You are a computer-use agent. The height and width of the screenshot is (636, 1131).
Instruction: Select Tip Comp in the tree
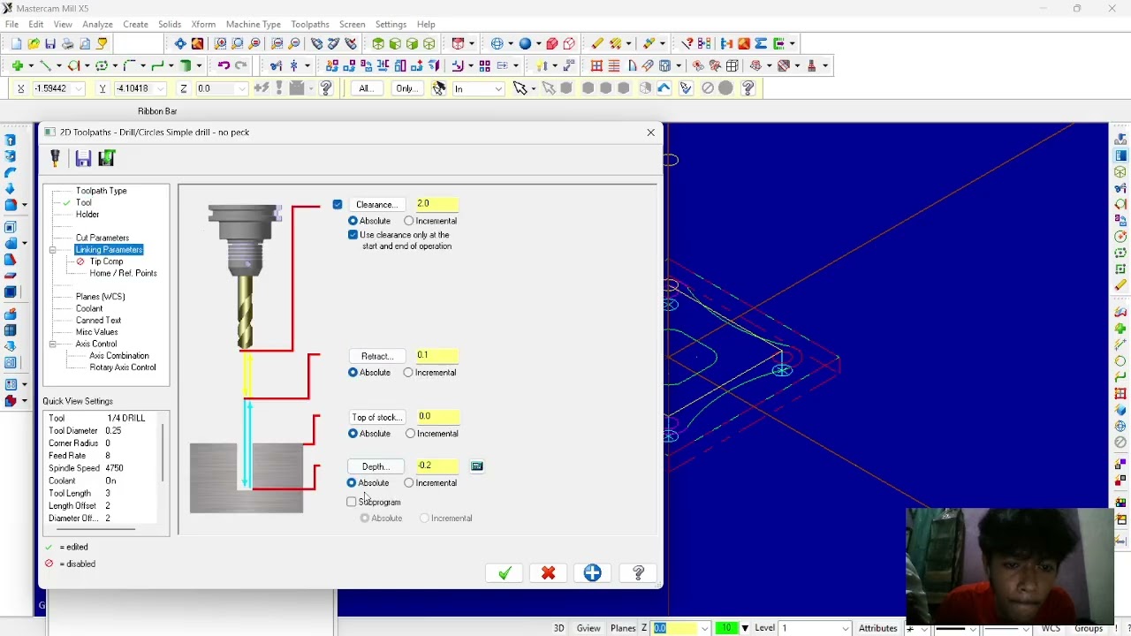point(106,261)
